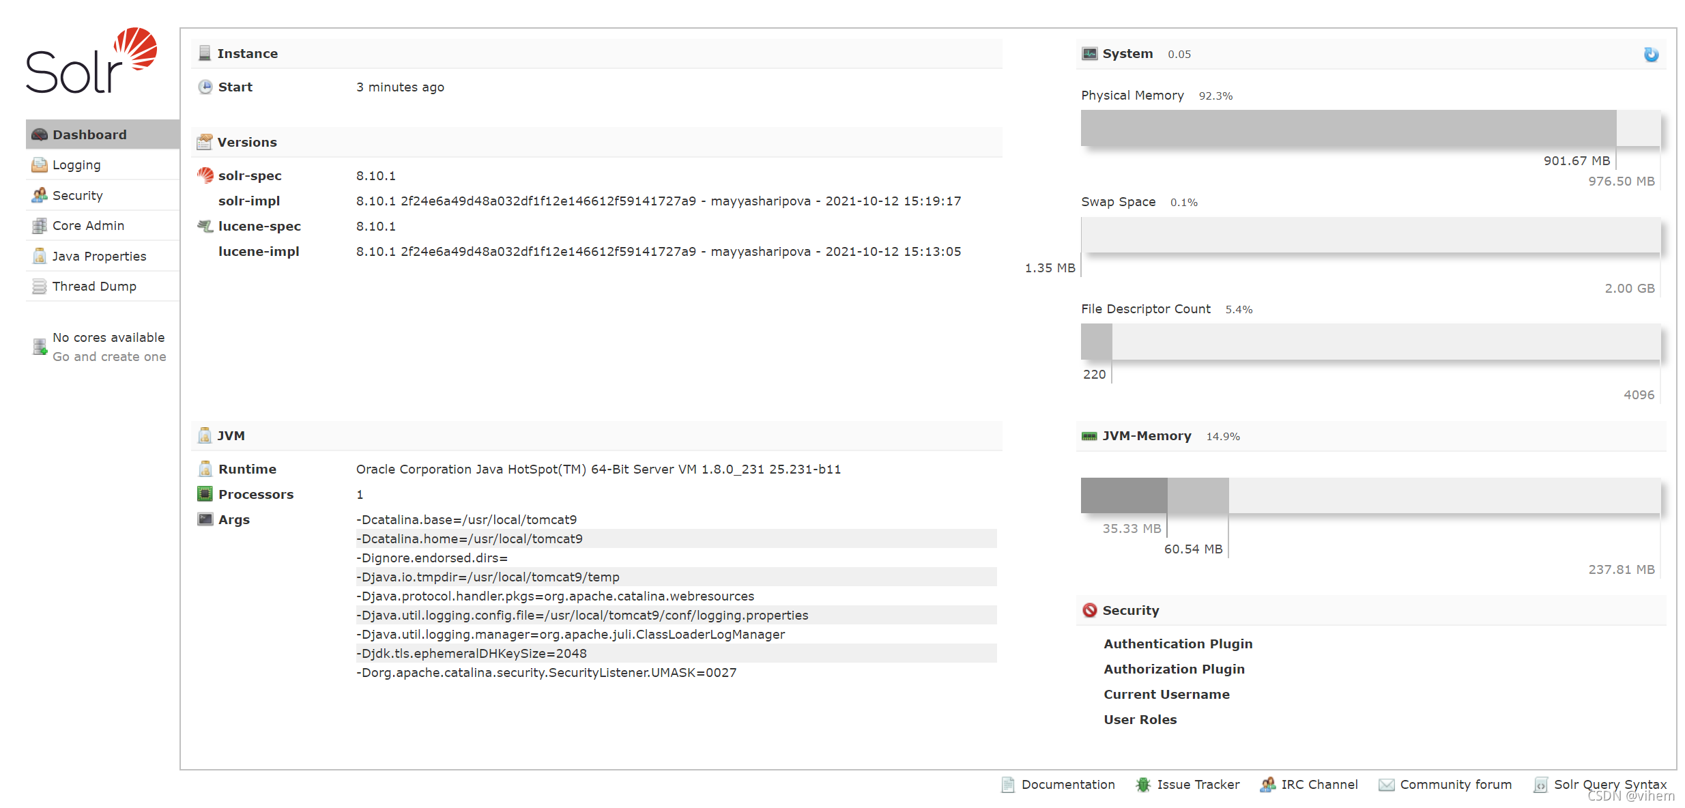
Task: Click 'No cores available' text
Action: [109, 337]
